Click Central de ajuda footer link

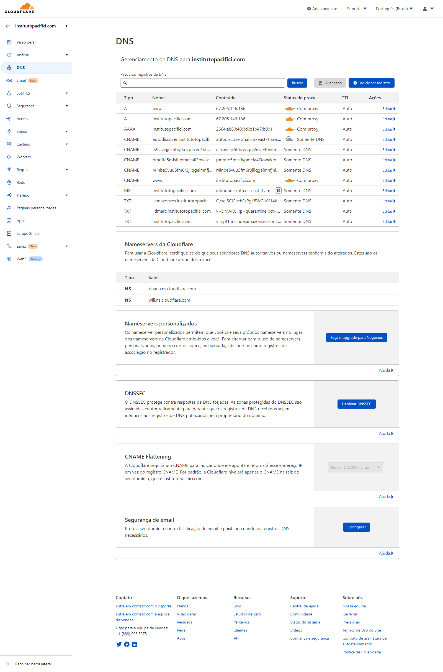[304, 606]
